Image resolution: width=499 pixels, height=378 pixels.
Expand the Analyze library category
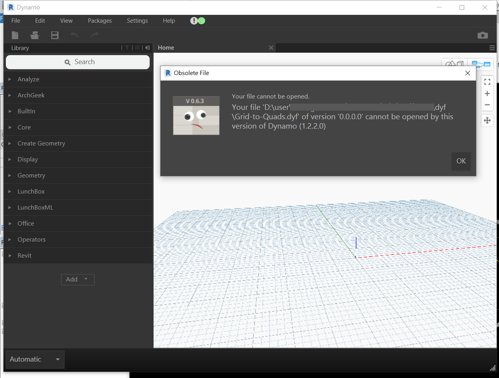tap(78, 79)
